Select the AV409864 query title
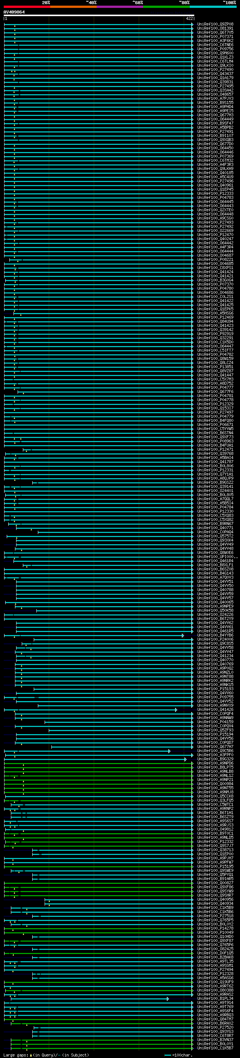Image resolution: width=240 pixels, height=1058 pixels. coord(14,12)
